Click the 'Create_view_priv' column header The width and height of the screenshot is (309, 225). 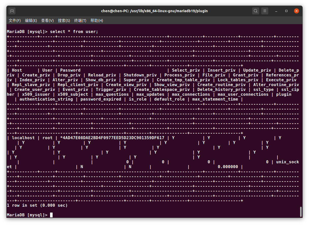pos(126,85)
